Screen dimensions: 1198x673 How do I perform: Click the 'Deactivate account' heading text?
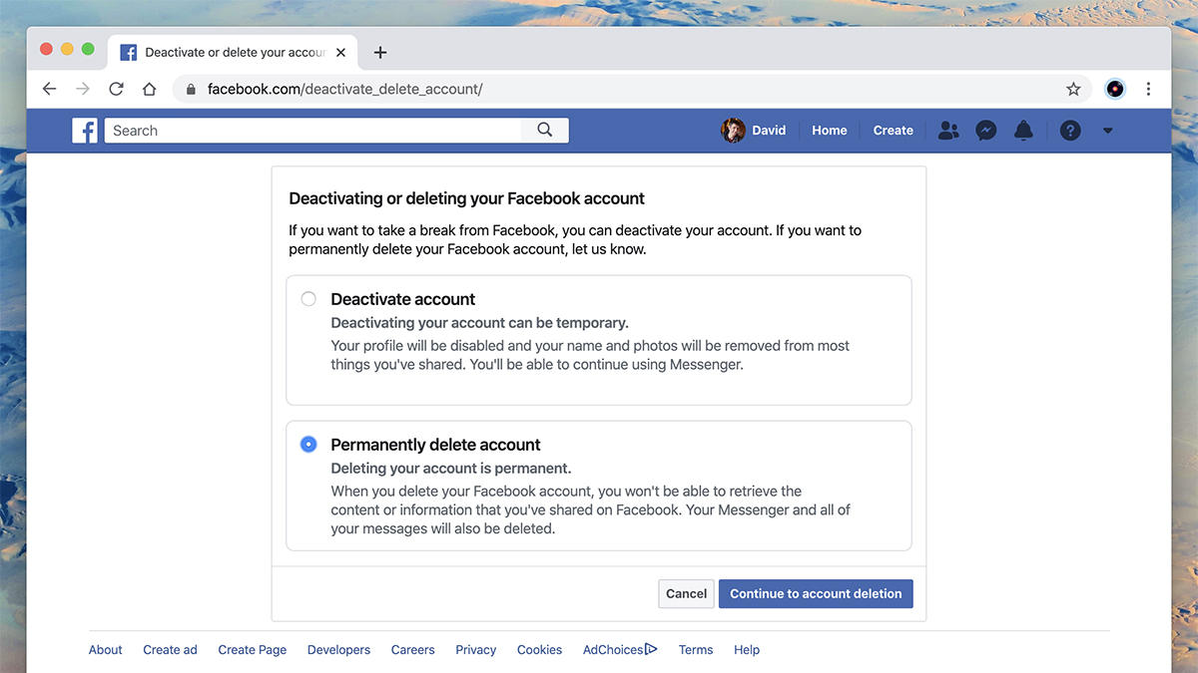tap(403, 299)
